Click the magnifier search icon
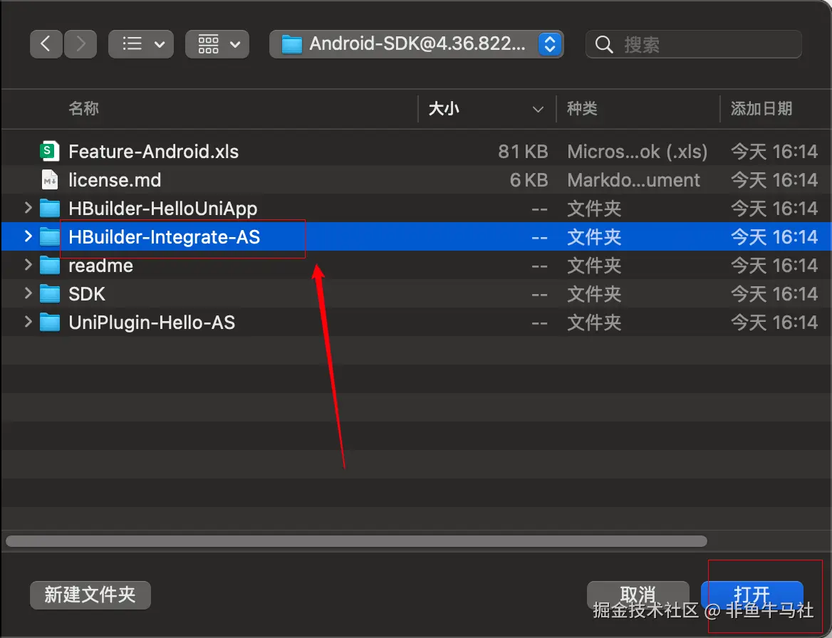Screen dimensions: 832x638 tap(604, 45)
